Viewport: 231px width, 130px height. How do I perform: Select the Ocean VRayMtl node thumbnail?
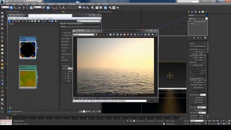point(28,49)
